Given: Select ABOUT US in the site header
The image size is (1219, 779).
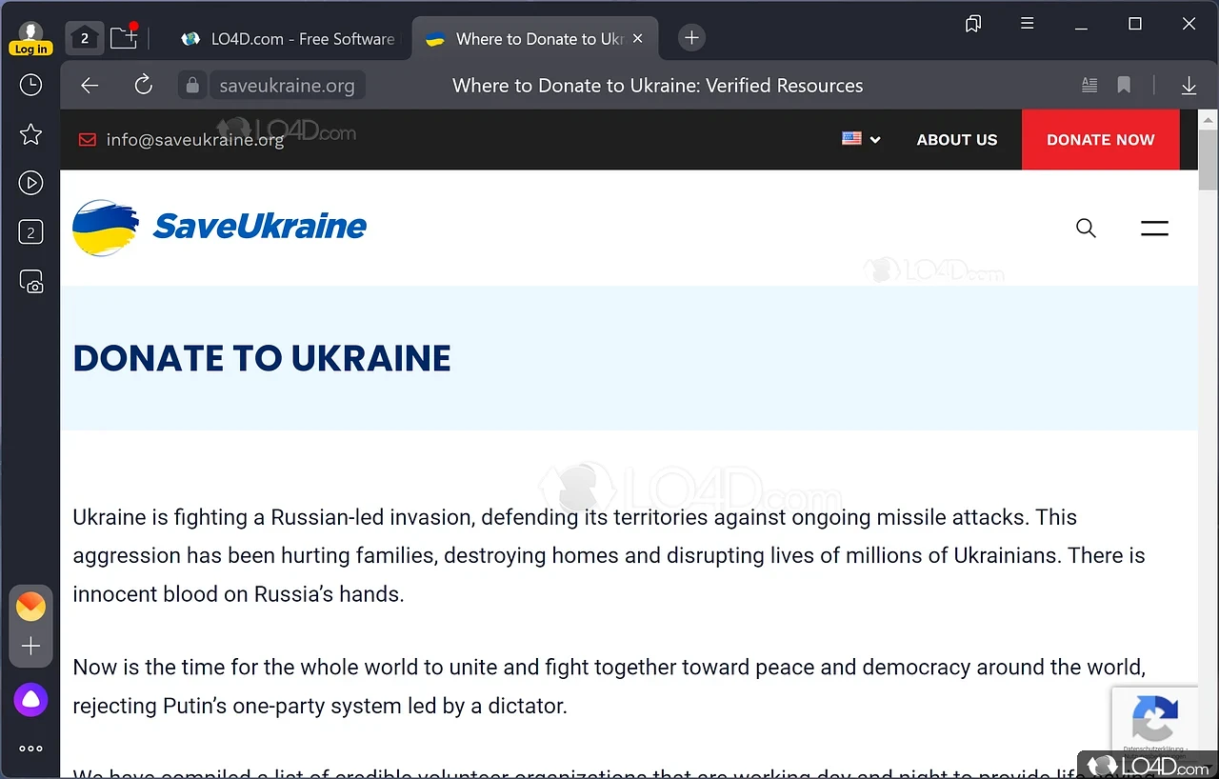Looking at the screenshot, I should pyautogui.click(x=956, y=139).
